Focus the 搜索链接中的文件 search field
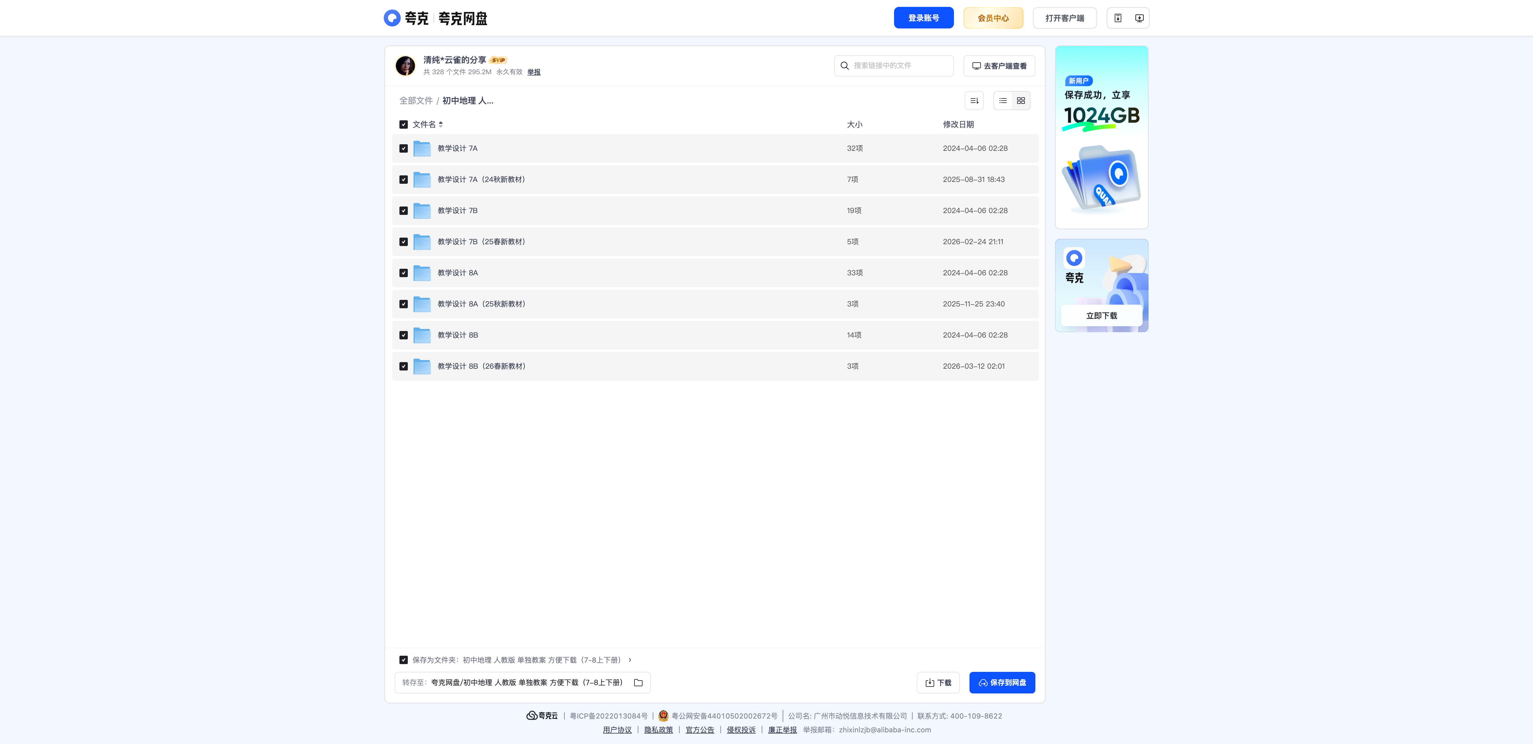1533x744 pixels. (894, 66)
